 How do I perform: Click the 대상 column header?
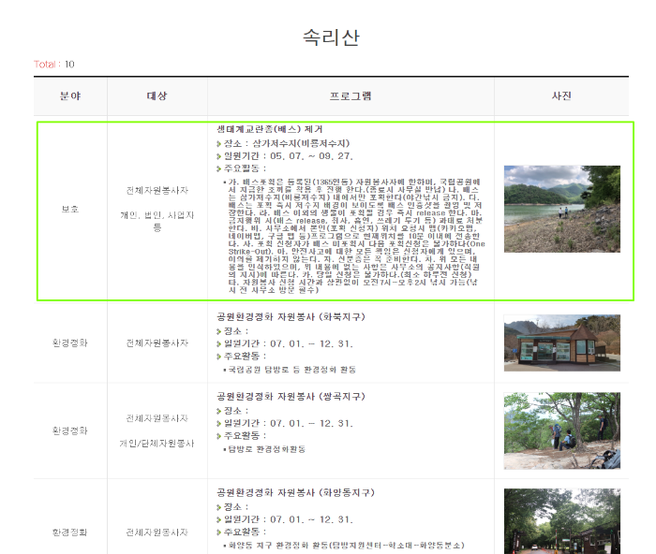(x=157, y=96)
